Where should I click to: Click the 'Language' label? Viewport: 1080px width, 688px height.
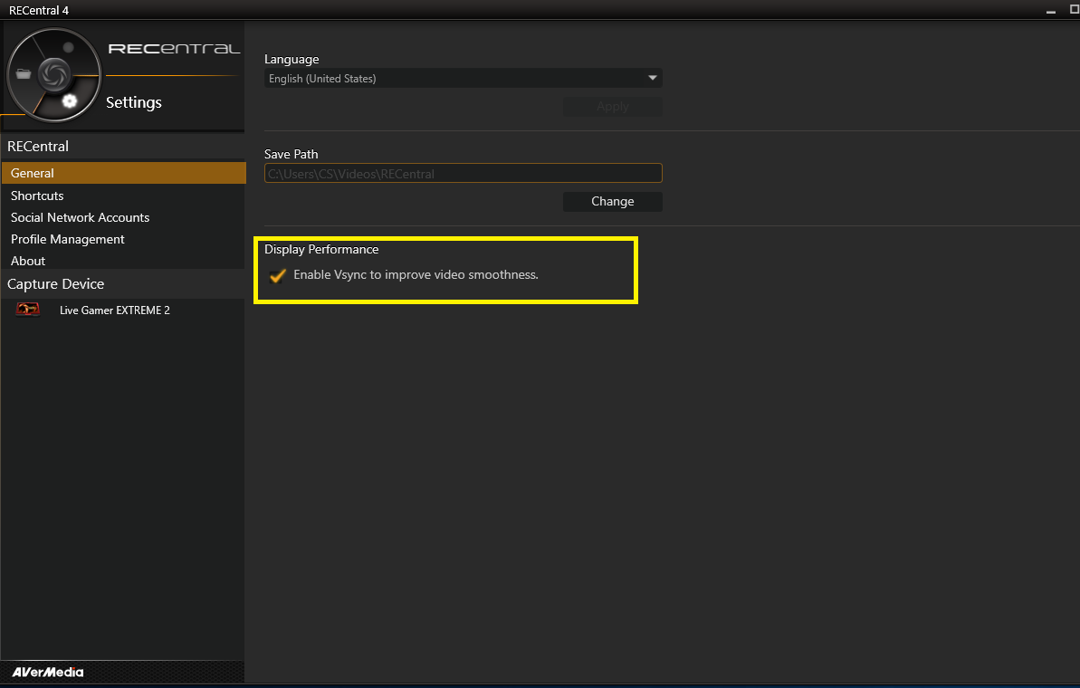292,59
